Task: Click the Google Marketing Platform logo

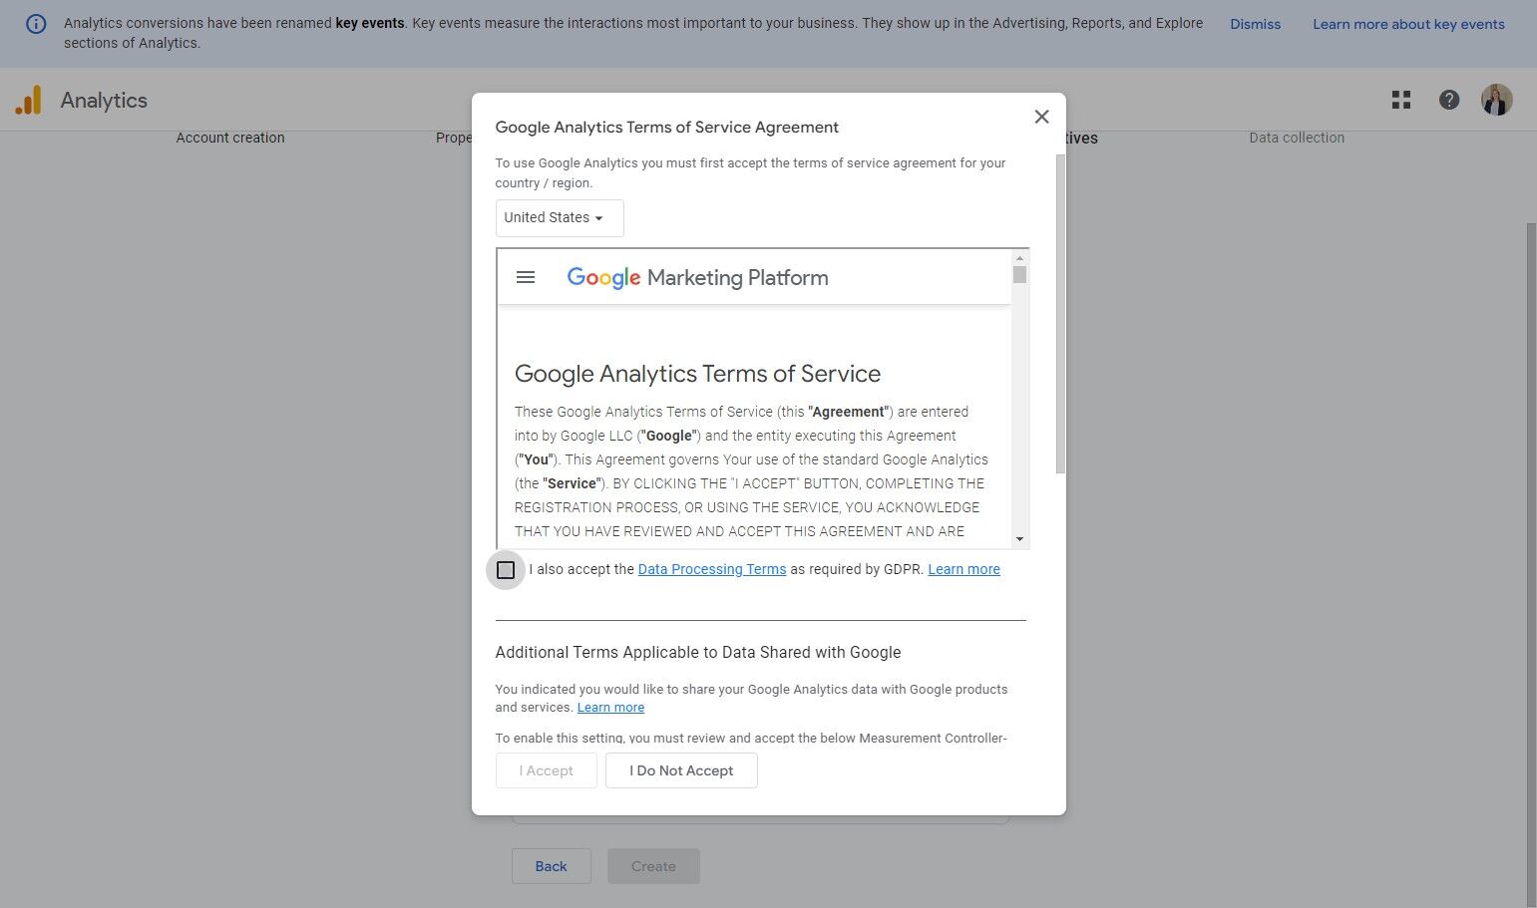Action: coord(697,277)
